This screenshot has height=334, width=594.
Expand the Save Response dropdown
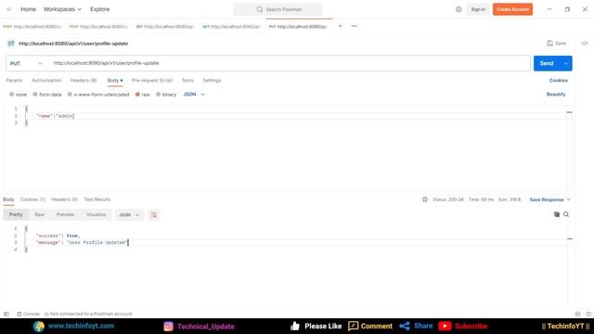(x=549, y=199)
